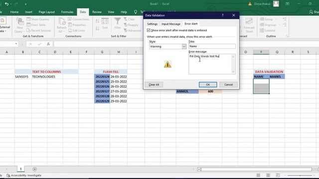The height and width of the screenshot is (179, 319).
Task: Open the Ribbon Display Options icon
Action: pyautogui.click(x=287, y=3)
